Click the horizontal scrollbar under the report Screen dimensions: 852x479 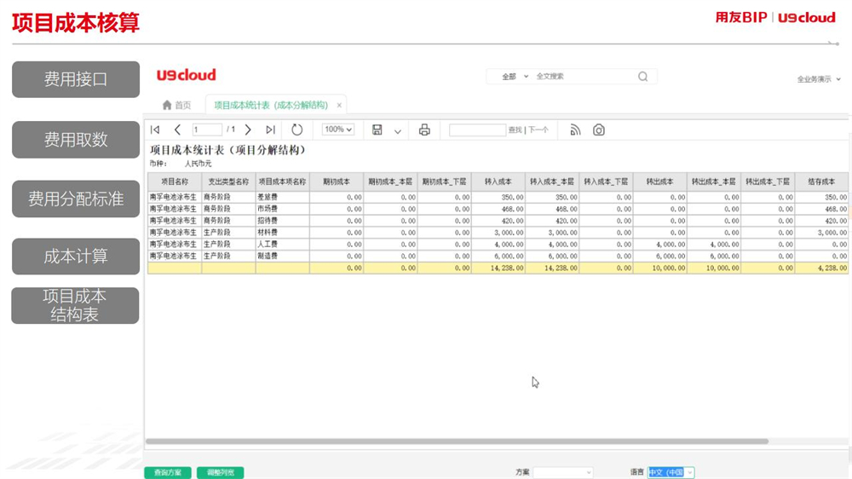(x=457, y=441)
